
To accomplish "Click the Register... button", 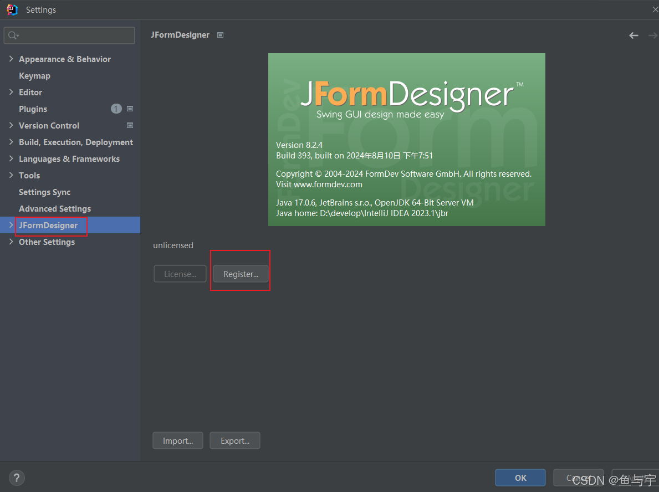I will click(x=241, y=274).
